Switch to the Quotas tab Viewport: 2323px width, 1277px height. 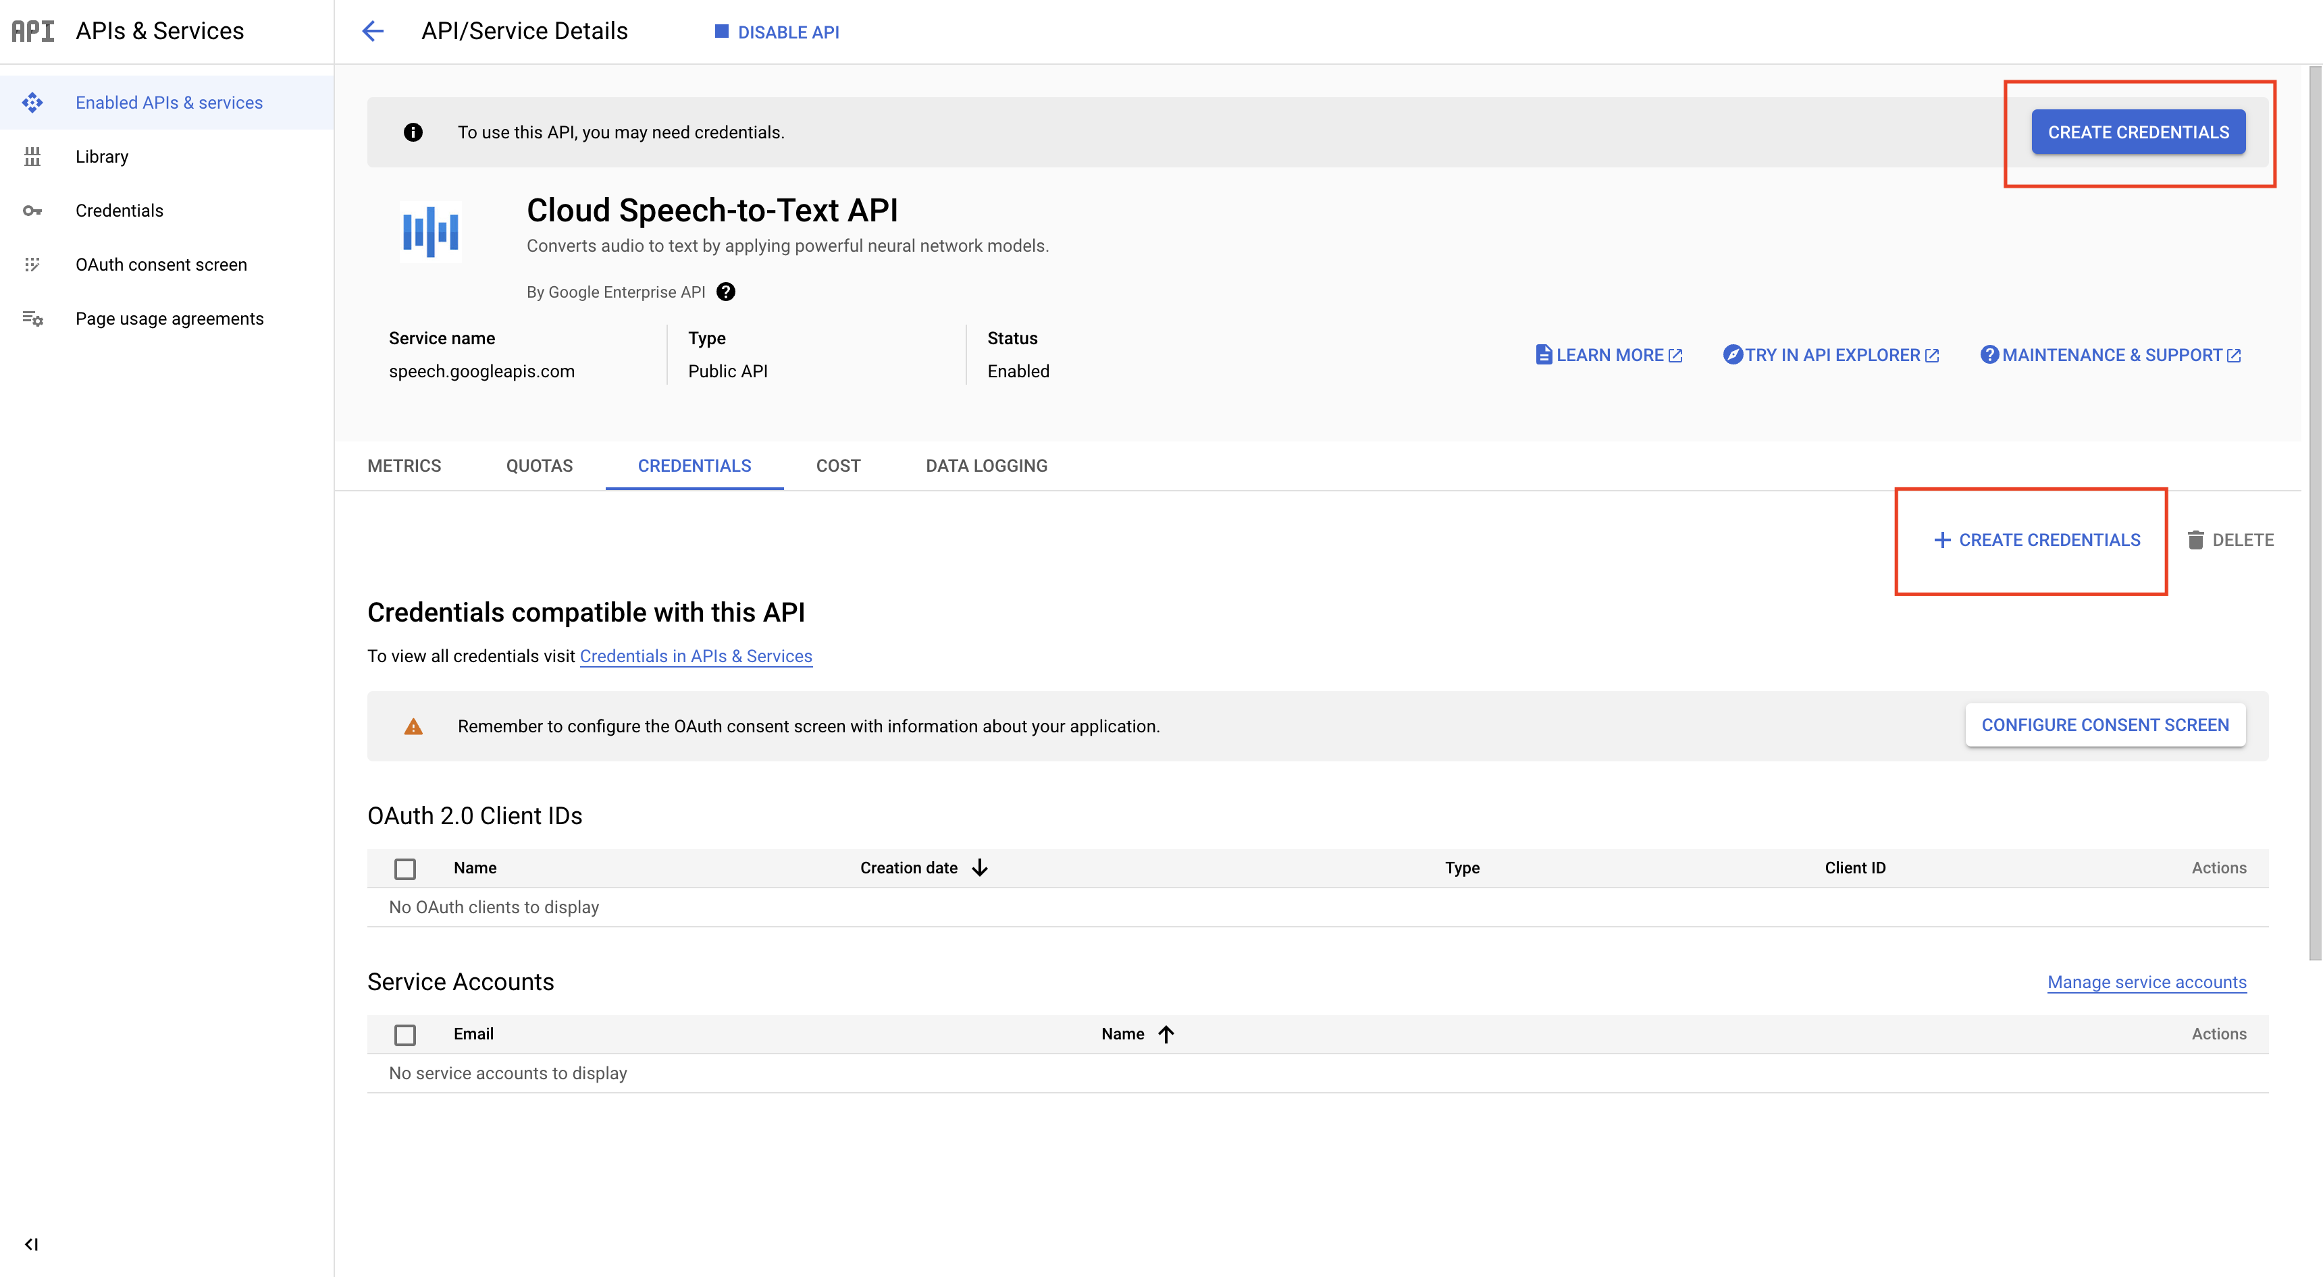[540, 466]
